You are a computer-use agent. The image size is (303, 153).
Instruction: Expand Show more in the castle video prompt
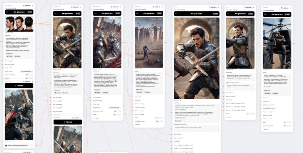point(139,89)
